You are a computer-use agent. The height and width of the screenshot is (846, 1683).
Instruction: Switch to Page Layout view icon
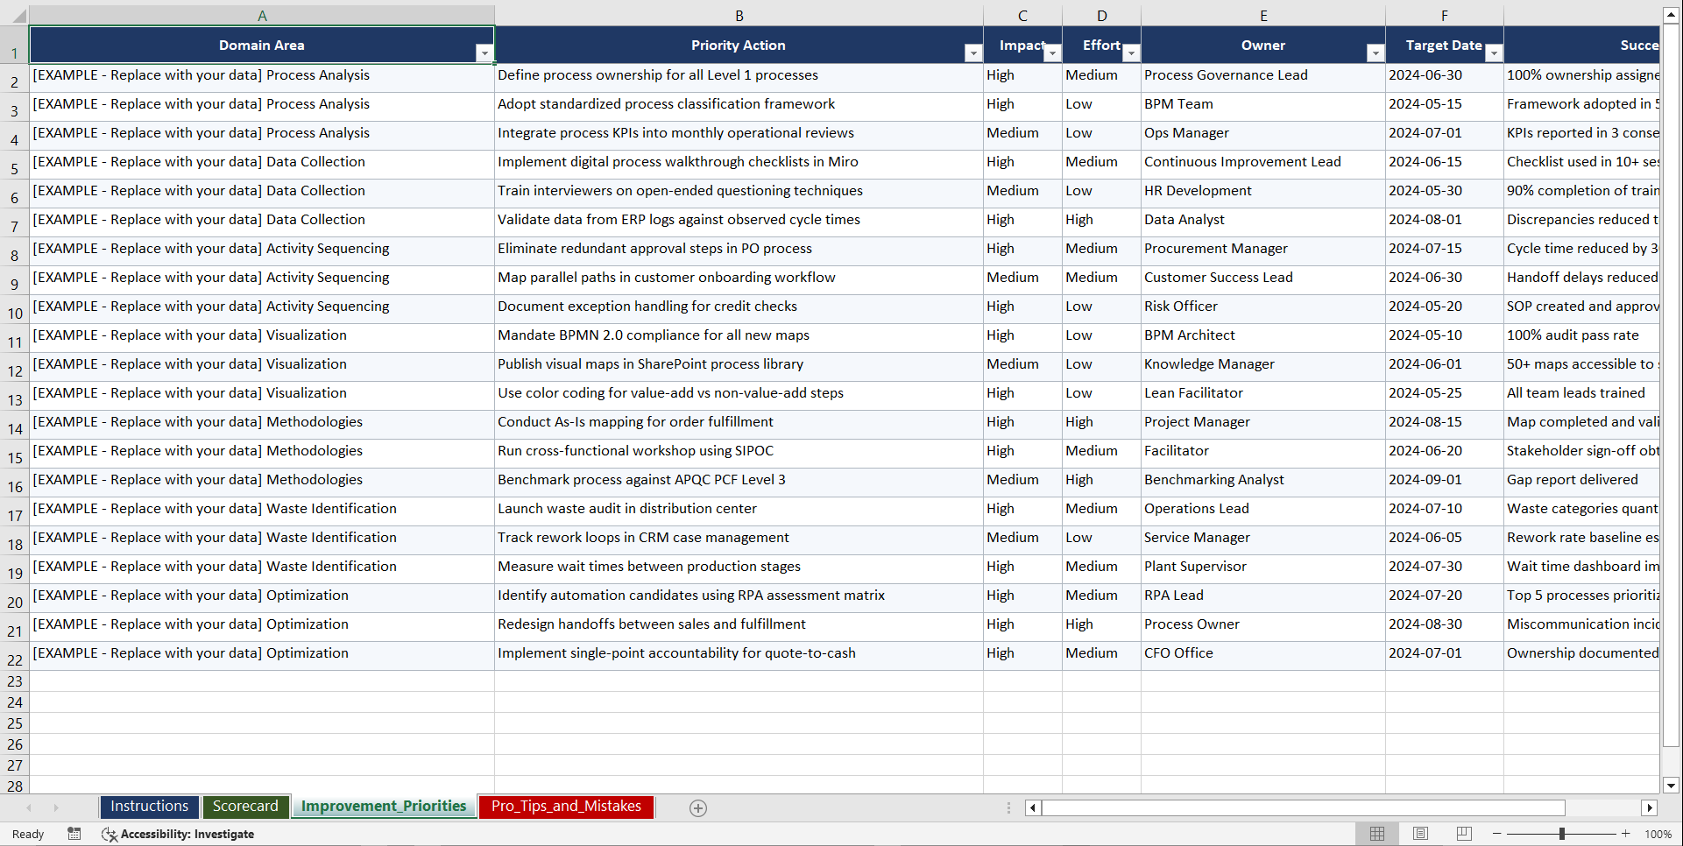pyautogui.click(x=1420, y=833)
